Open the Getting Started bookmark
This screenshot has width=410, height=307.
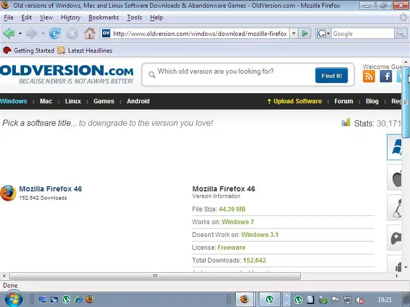[x=29, y=50]
